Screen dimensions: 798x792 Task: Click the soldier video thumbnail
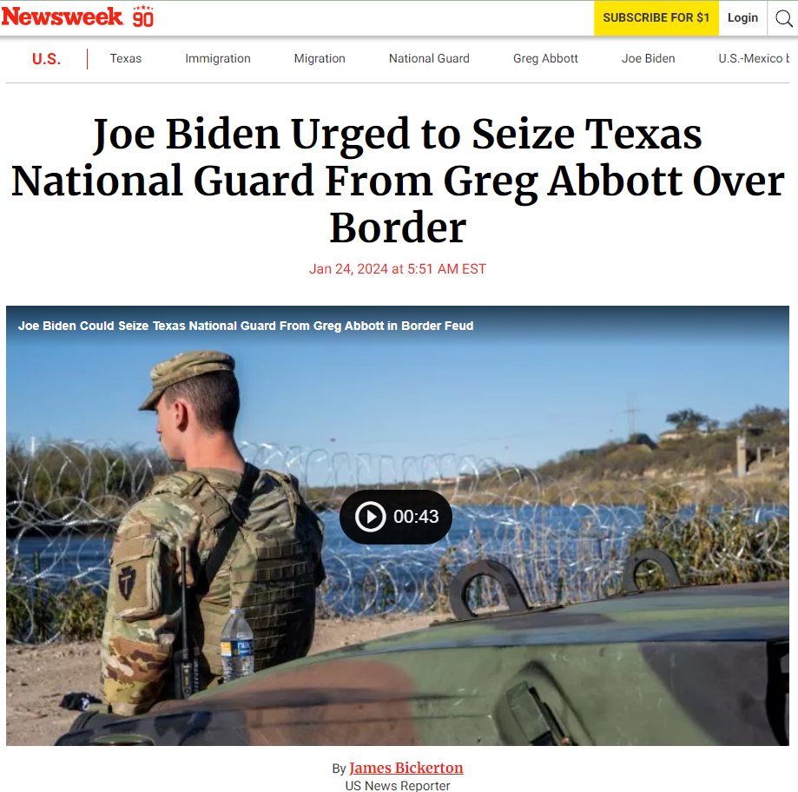(x=398, y=525)
